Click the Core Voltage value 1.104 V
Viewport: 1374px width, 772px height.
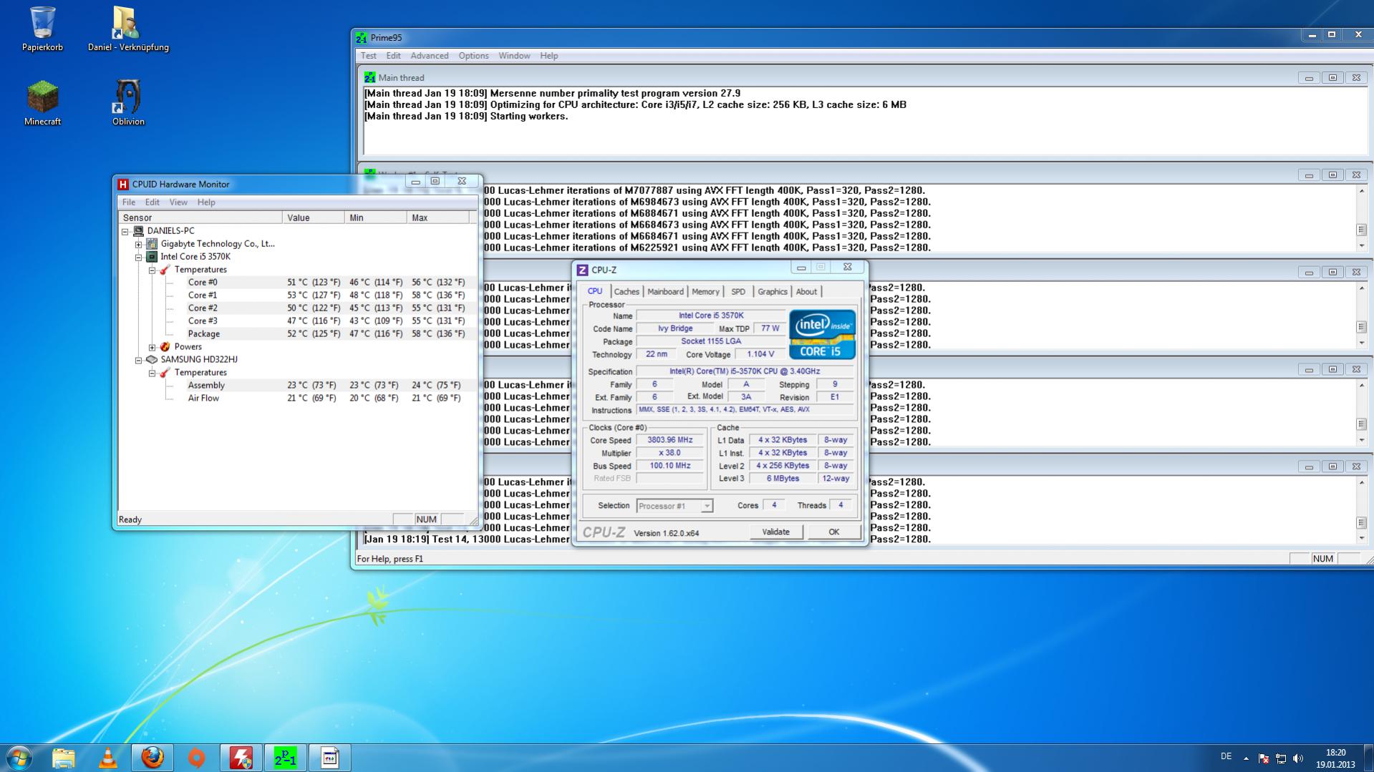760,354
